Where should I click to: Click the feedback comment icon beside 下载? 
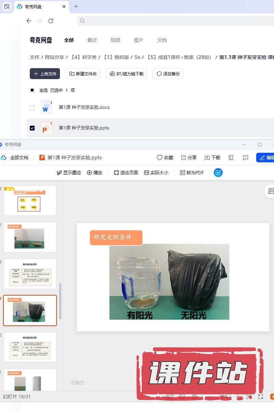(245, 158)
